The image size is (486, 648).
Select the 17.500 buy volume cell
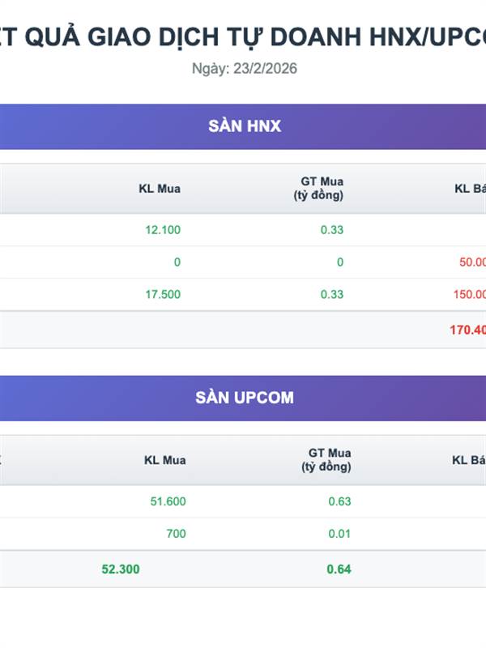[163, 295]
